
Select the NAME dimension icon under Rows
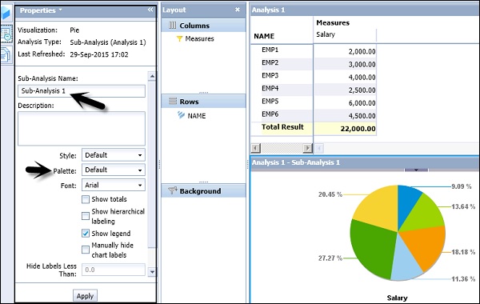click(181, 115)
